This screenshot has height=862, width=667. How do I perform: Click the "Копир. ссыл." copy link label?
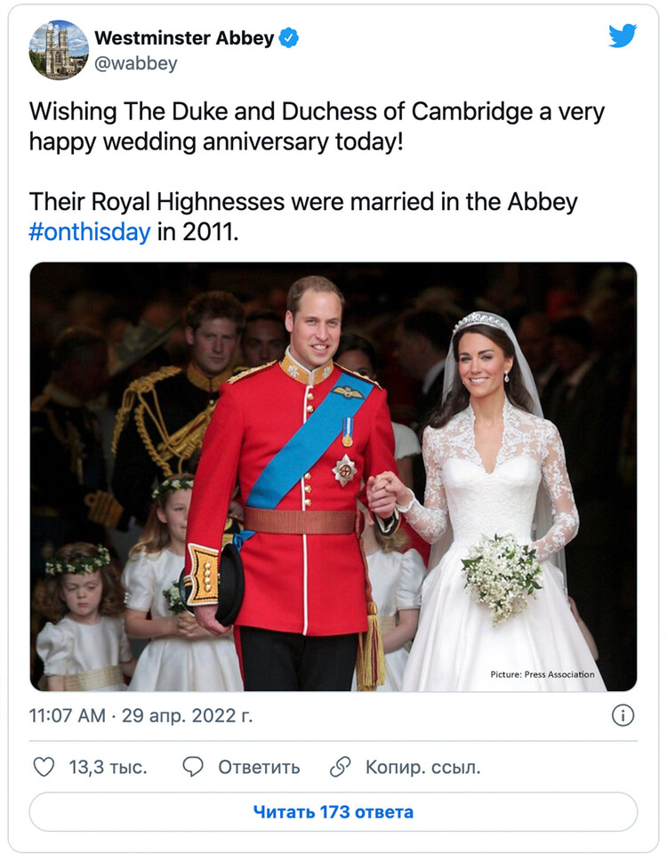(422, 767)
